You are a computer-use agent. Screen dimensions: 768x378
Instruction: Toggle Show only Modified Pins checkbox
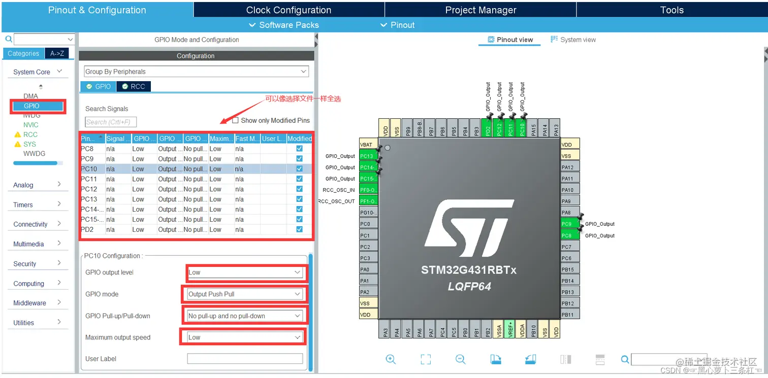point(235,120)
